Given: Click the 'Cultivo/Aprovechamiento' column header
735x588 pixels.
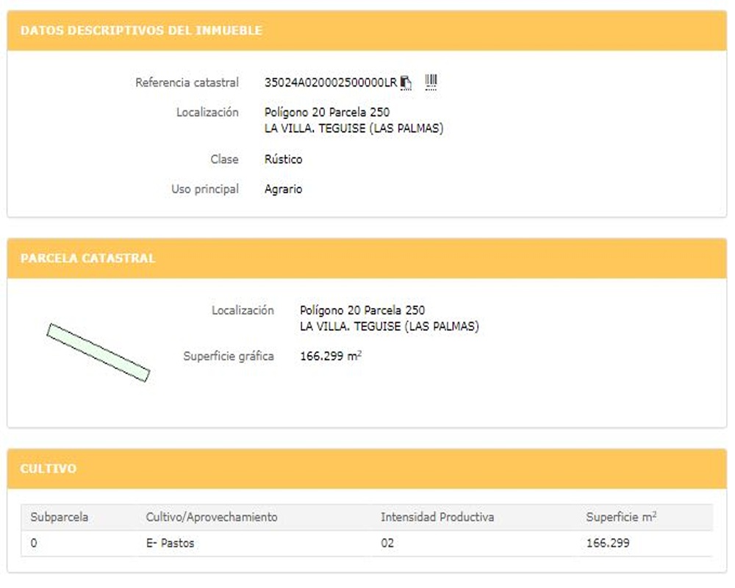Looking at the screenshot, I should tap(212, 517).
